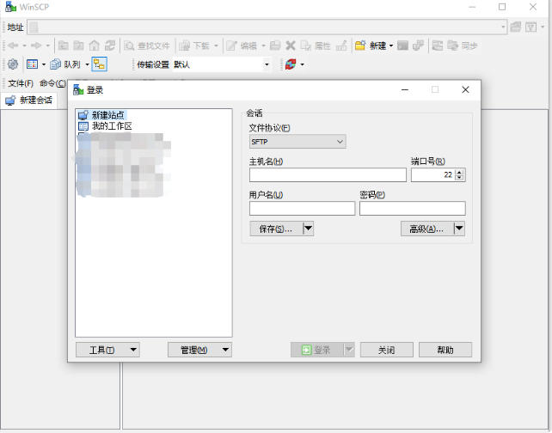Click the open directory icon beside the address bar
This screenshot has height=433, width=552.
(516, 27)
